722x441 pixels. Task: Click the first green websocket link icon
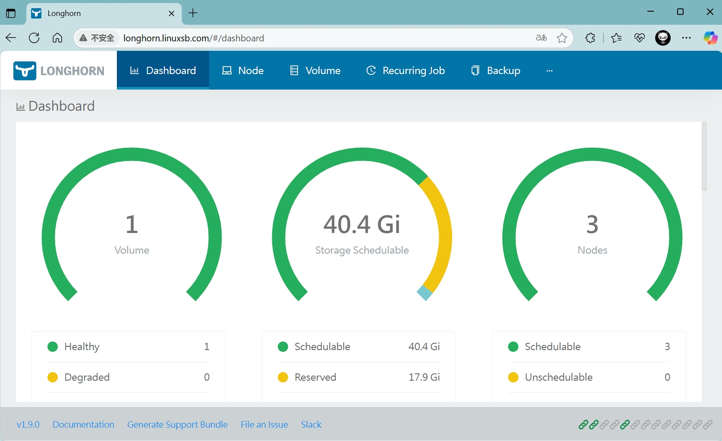pyautogui.click(x=583, y=425)
